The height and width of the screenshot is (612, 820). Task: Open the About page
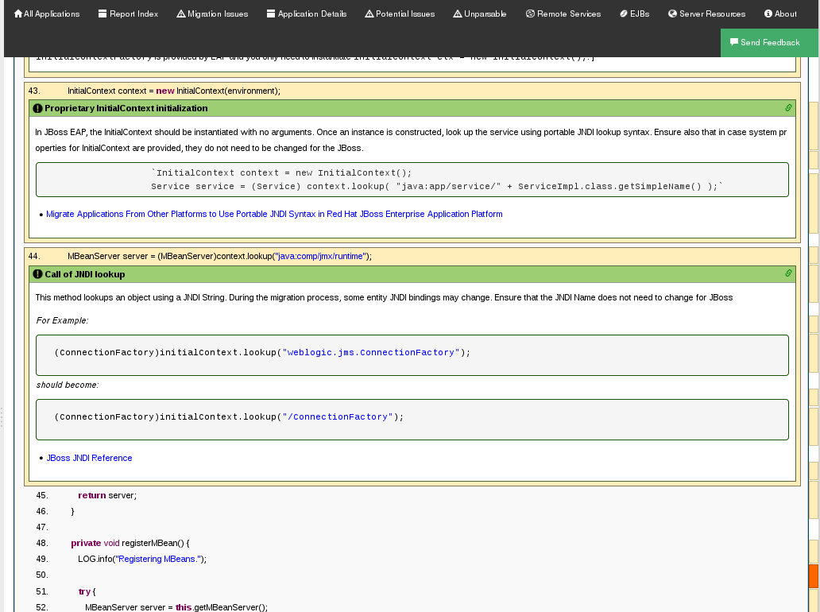click(x=779, y=13)
